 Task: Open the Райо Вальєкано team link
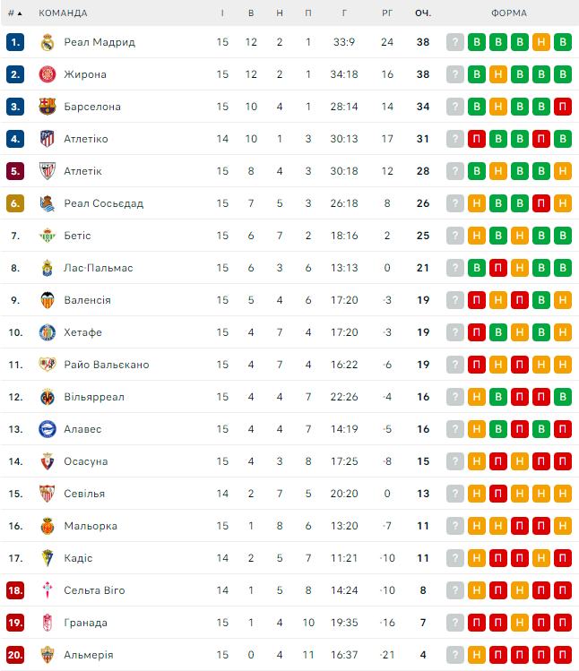(x=107, y=365)
